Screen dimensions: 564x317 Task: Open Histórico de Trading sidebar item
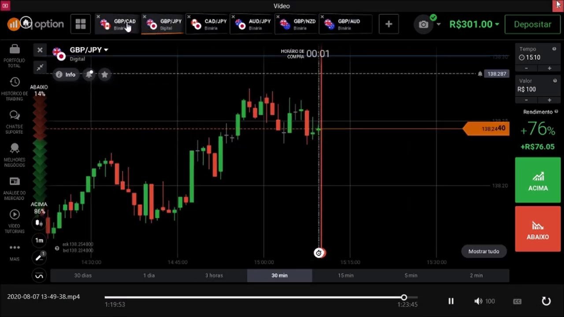(x=15, y=89)
